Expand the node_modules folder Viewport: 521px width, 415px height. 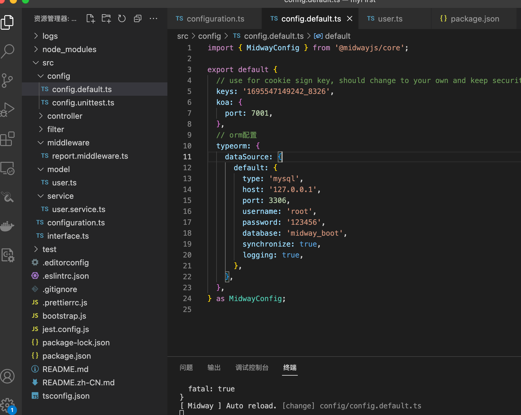[69, 49]
